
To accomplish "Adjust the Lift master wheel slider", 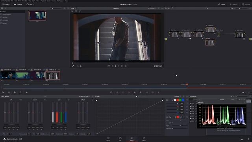I will coord(11,125).
